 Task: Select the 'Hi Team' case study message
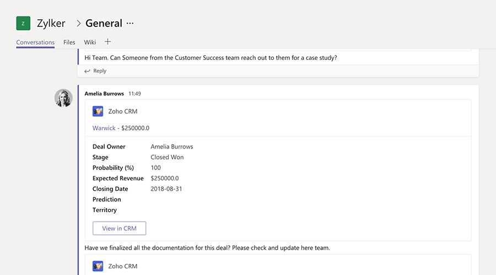[211, 57]
